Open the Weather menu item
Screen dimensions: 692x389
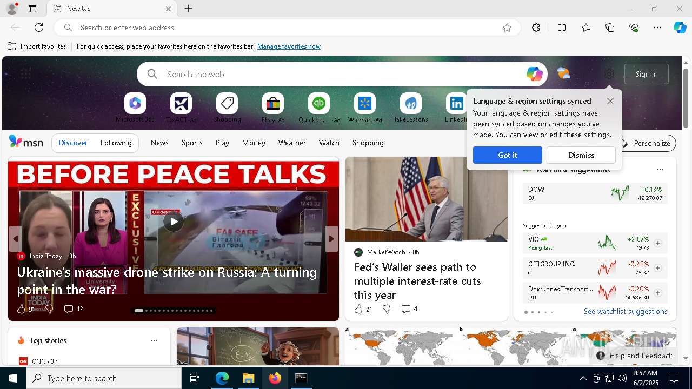292,143
